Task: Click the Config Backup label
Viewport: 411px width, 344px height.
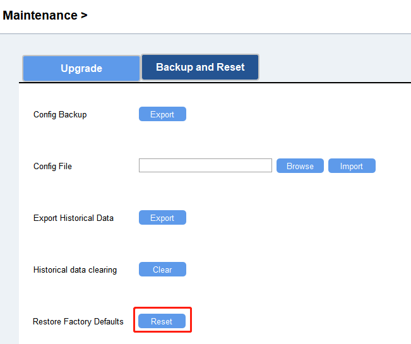Action: pos(60,115)
